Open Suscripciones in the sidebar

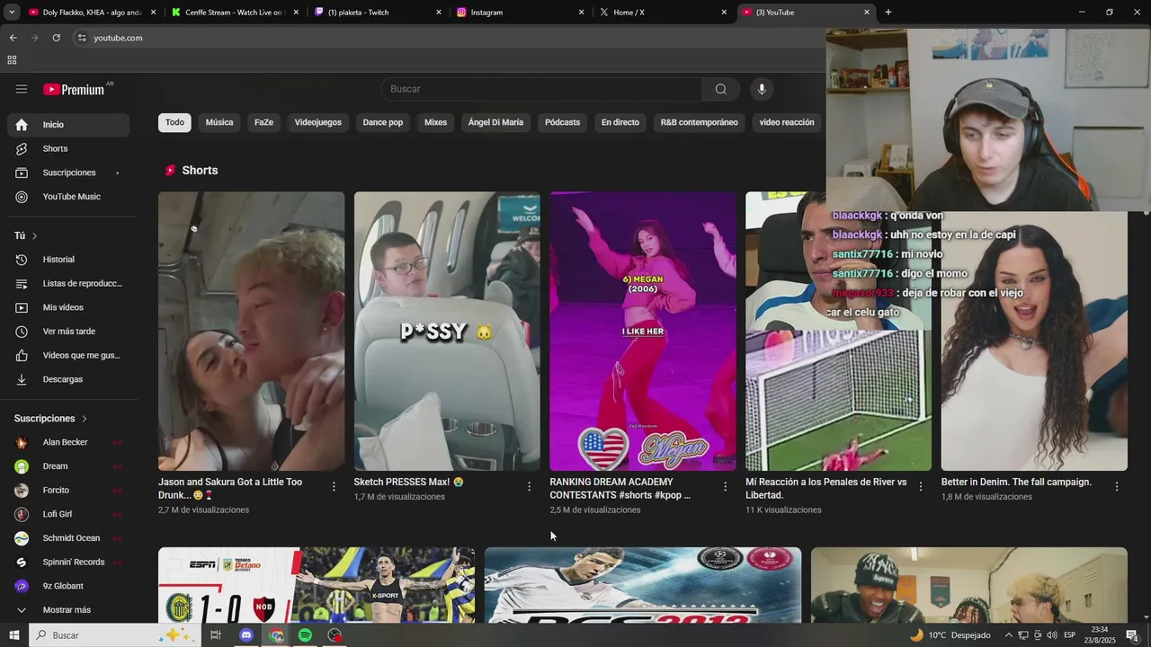point(68,173)
